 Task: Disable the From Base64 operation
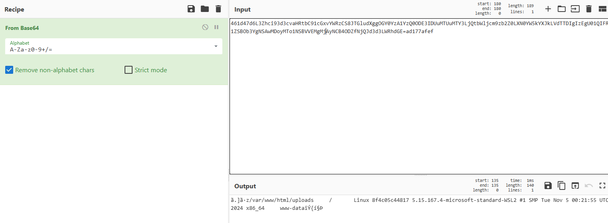(205, 27)
